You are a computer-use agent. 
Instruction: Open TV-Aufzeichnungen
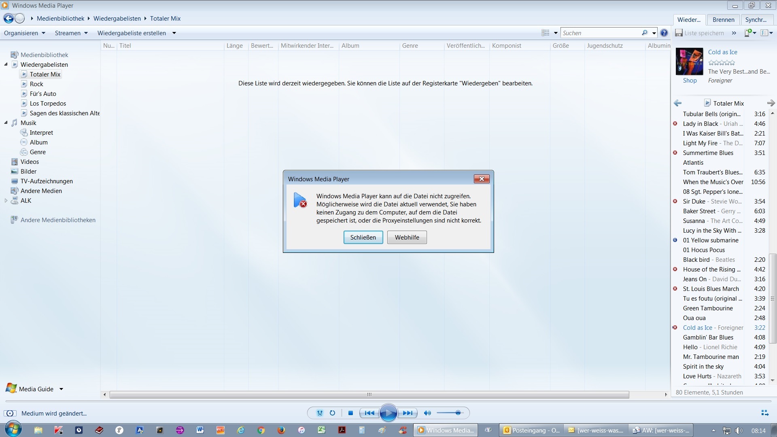coord(47,181)
